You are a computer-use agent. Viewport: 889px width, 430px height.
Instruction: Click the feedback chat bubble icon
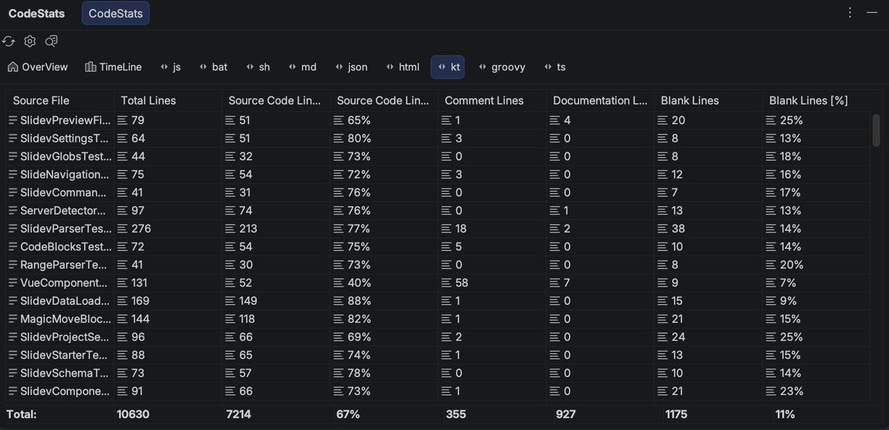(51, 41)
